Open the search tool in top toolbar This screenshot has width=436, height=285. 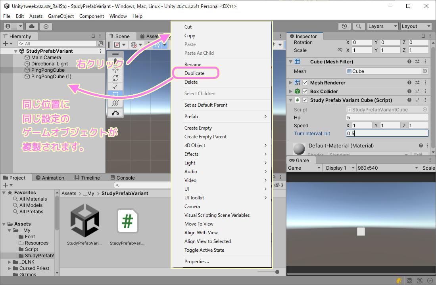point(359,26)
